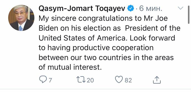Click 'My sincere congratulations' tweet line
Screen dimensions: 191x92
pyautogui.click(x=103, y=19)
